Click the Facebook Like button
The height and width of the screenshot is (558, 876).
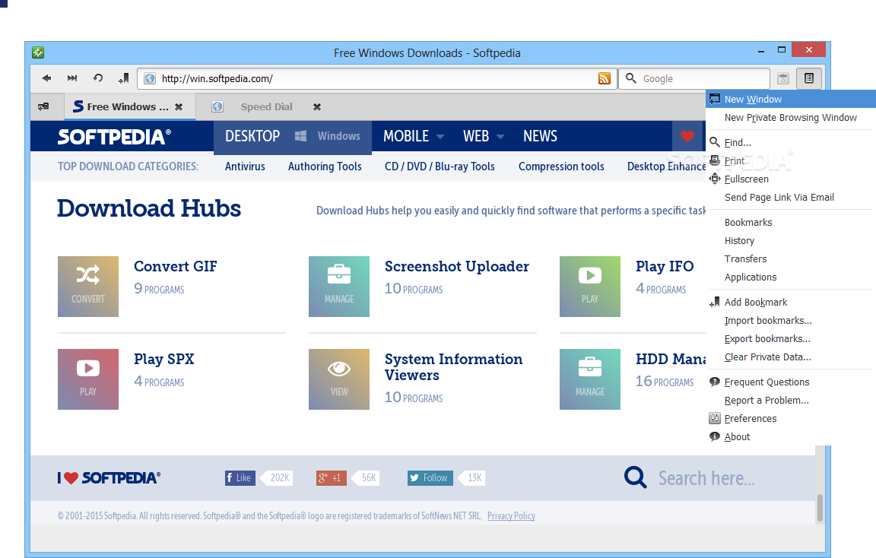coord(240,477)
